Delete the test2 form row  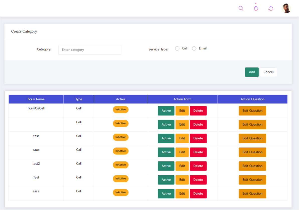(x=198, y=166)
